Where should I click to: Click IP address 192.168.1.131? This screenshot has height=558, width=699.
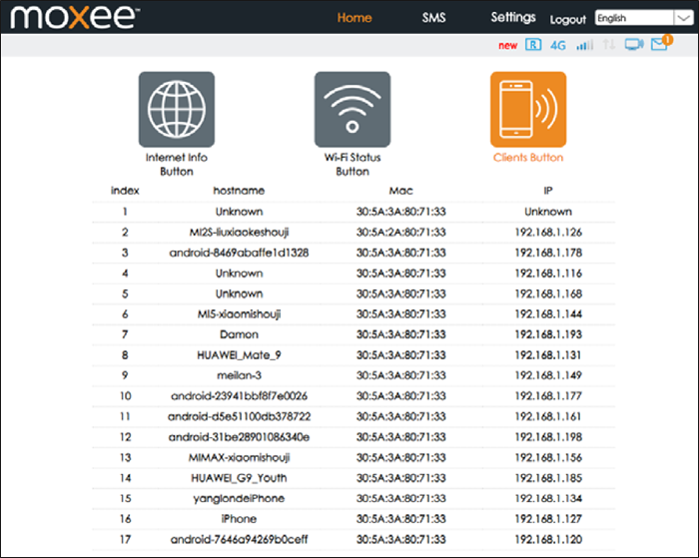pyautogui.click(x=548, y=355)
